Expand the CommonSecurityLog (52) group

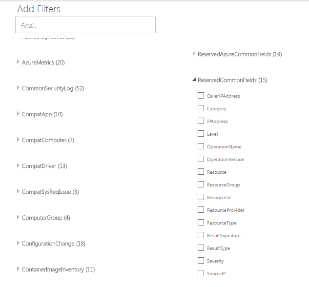[x=19, y=88]
